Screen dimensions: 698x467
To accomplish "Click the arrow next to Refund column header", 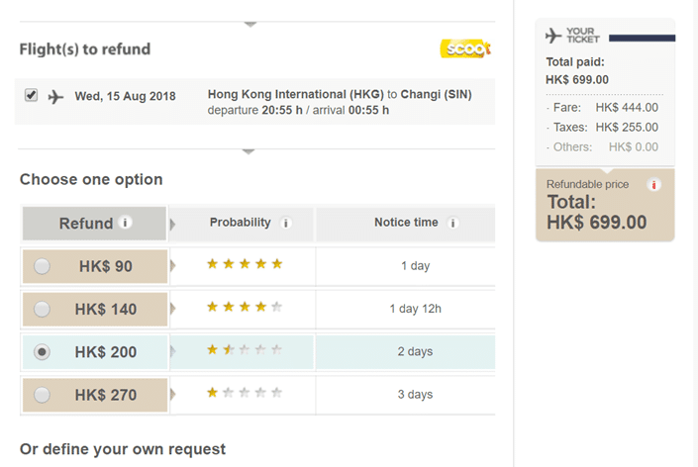I will [172, 224].
